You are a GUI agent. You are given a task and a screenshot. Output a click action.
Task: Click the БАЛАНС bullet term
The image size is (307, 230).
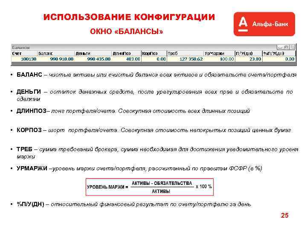point(29,75)
